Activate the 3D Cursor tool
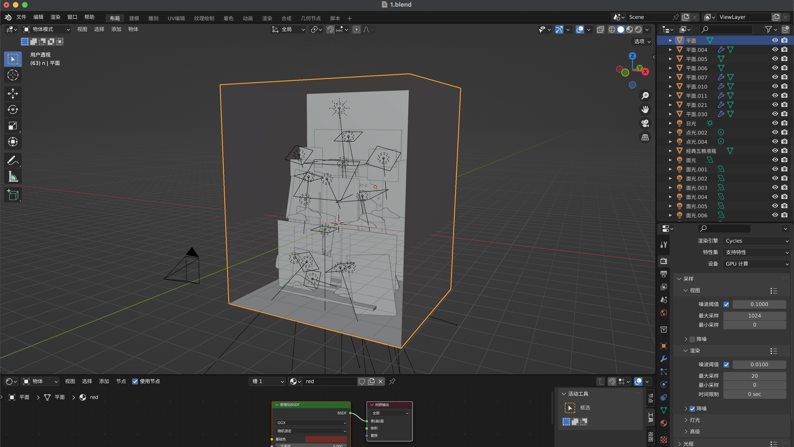This screenshot has height=447, width=794. pos(13,75)
